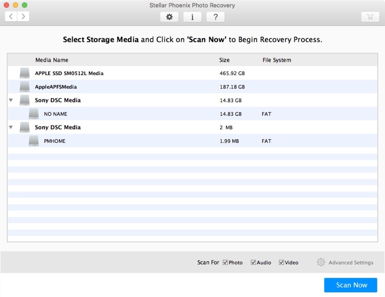Sort by the Size column header
Viewport: 385px width, 297px height.
(x=224, y=60)
